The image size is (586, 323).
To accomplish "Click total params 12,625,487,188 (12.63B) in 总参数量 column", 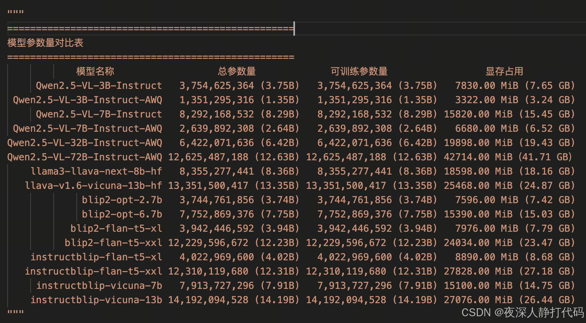I will click(x=234, y=157).
